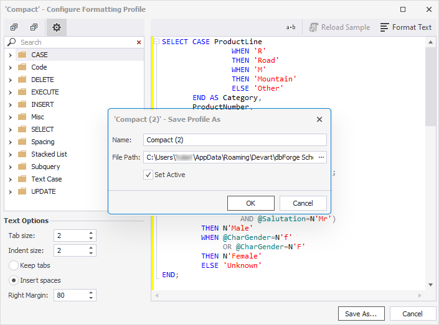439x325 pixels.
Task: Click the Stacked List folder icon
Action: click(x=22, y=154)
